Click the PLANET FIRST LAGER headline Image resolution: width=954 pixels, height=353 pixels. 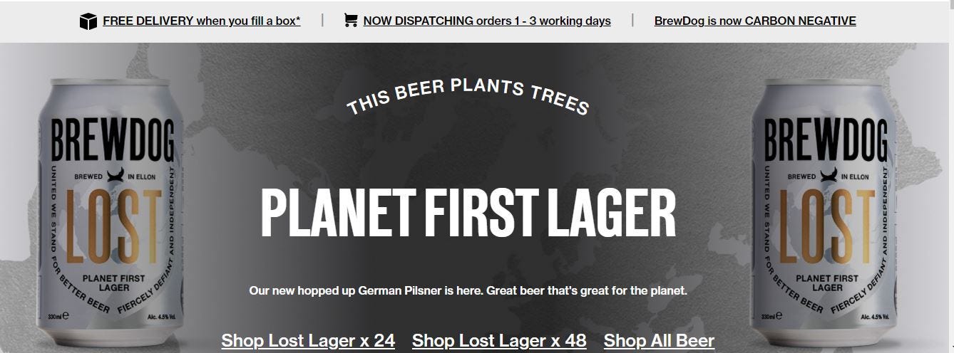[x=468, y=211]
